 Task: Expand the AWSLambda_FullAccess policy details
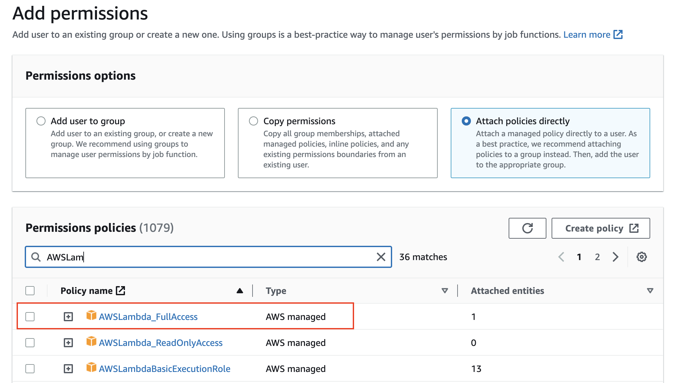click(x=68, y=317)
